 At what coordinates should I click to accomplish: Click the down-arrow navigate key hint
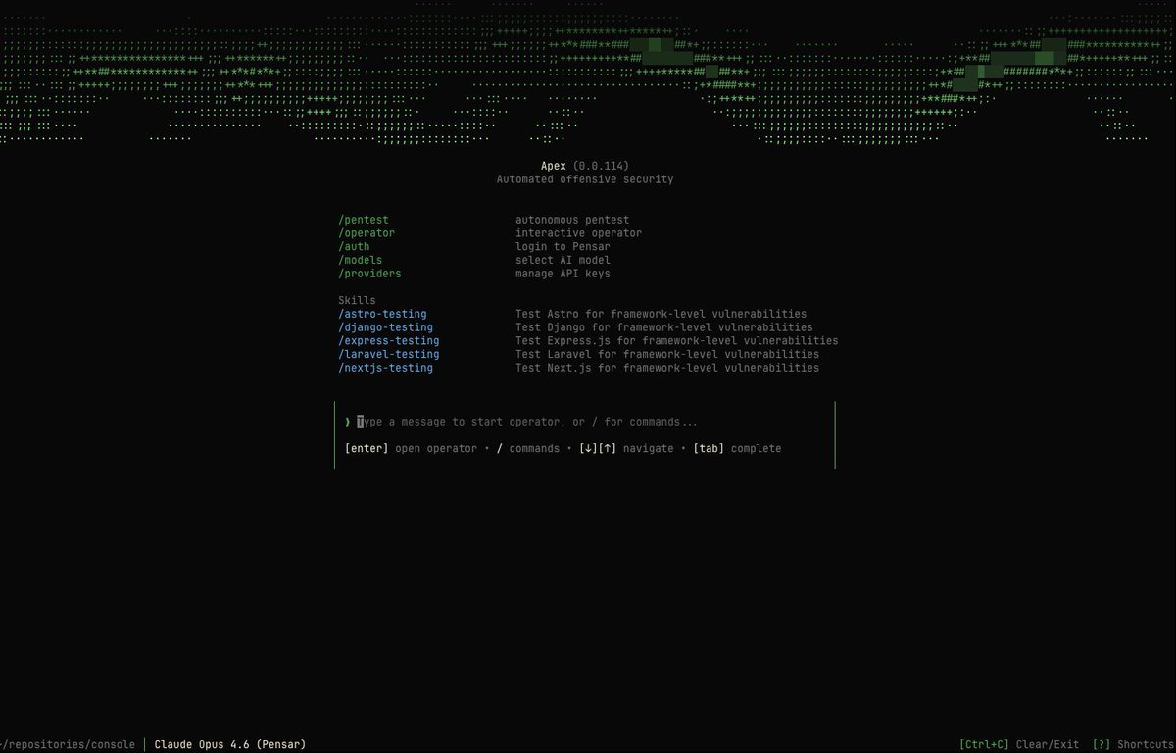(x=588, y=448)
